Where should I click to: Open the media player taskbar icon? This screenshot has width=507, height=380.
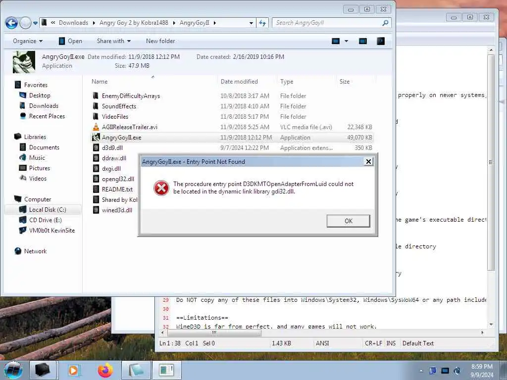tap(73, 370)
